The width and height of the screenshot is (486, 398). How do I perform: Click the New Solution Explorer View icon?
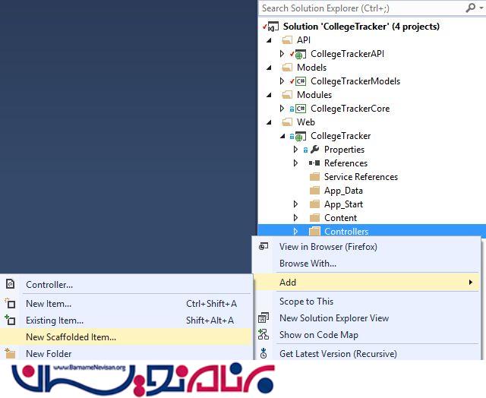click(x=264, y=318)
